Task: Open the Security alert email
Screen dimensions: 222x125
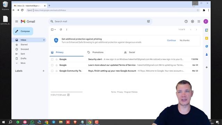Action: (x=125, y=59)
